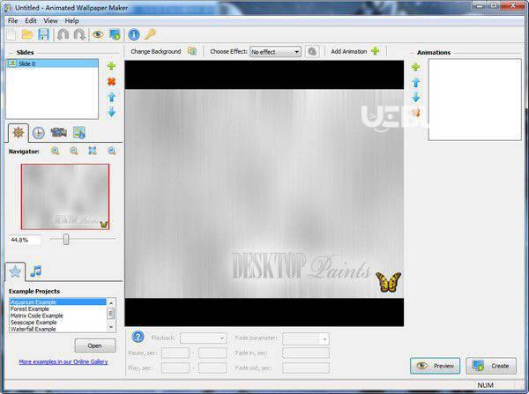
Task: Move animation up in Animations panel
Action: [416, 82]
